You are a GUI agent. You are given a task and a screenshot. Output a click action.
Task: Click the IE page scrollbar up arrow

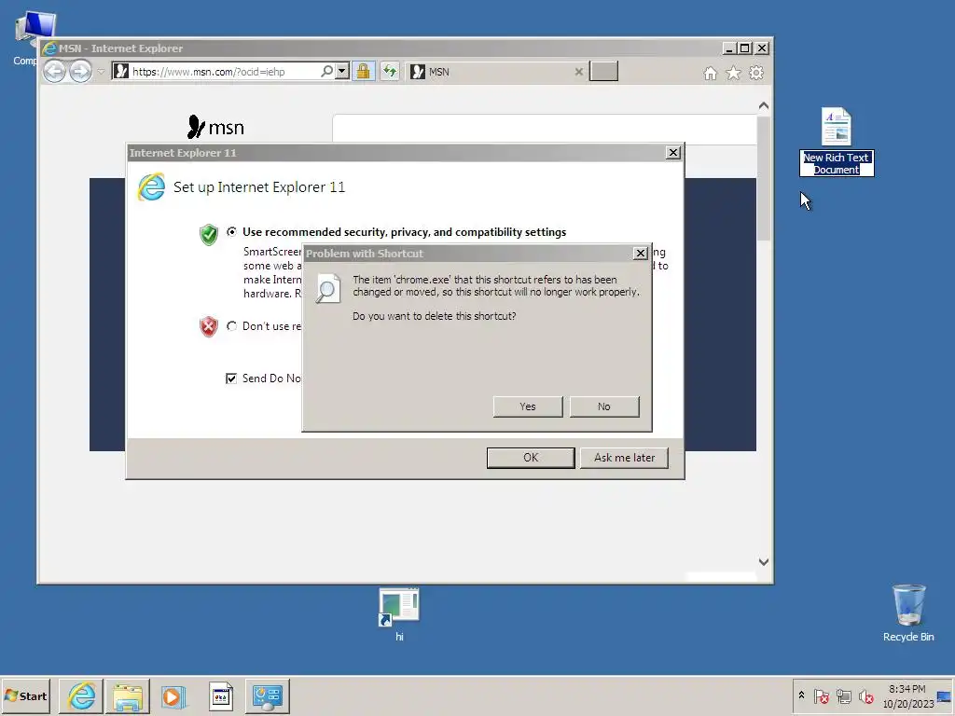pos(764,106)
